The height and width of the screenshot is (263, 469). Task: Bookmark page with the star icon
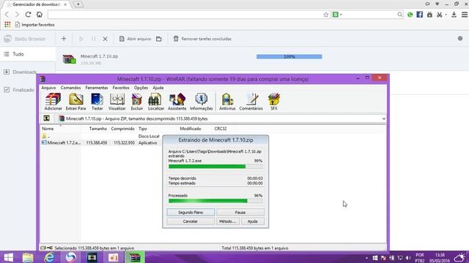point(325,15)
